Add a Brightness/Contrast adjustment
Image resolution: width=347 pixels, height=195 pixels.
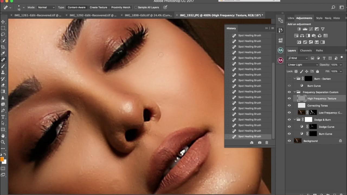[299, 29]
